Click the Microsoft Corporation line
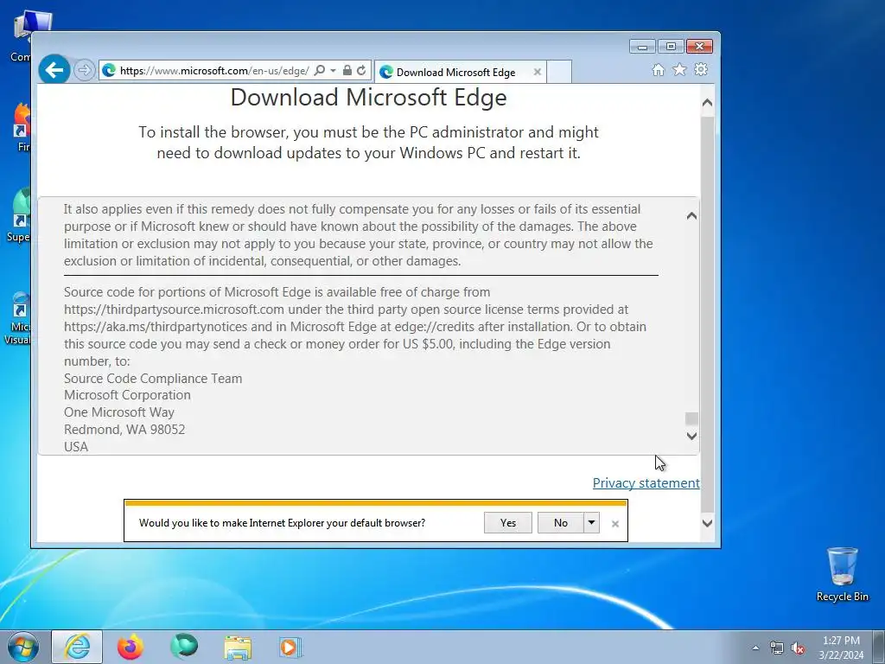885x664 pixels. click(x=127, y=395)
